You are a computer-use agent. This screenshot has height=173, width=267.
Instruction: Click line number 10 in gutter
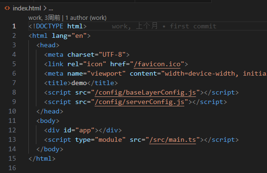point(12,112)
